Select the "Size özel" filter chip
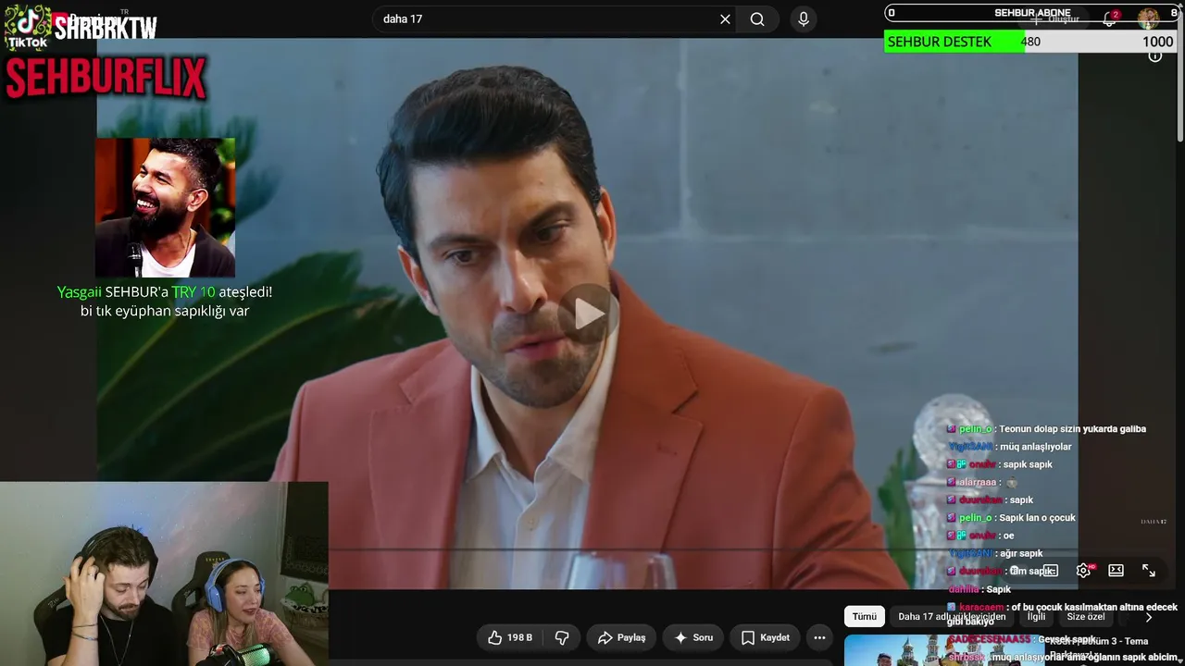Viewport: 1185px width, 666px height. pyautogui.click(x=1086, y=617)
